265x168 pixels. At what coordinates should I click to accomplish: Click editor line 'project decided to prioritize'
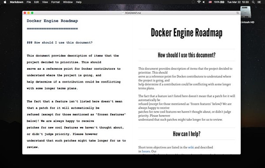[64, 62]
